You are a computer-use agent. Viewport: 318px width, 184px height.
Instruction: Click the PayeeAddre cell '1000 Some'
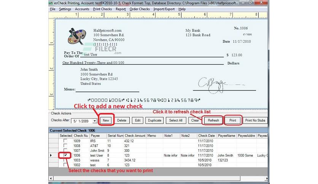pos(246,155)
